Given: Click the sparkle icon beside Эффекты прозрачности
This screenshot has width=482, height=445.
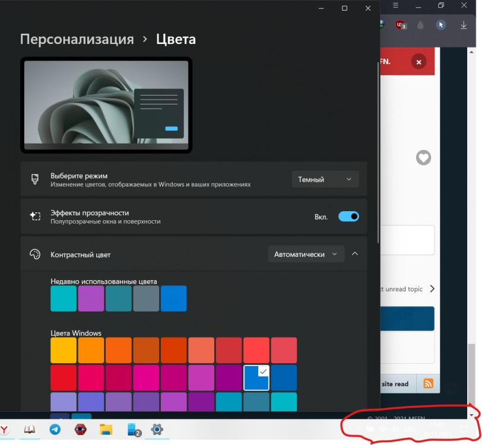Looking at the screenshot, I should pyautogui.click(x=35, y=216).
